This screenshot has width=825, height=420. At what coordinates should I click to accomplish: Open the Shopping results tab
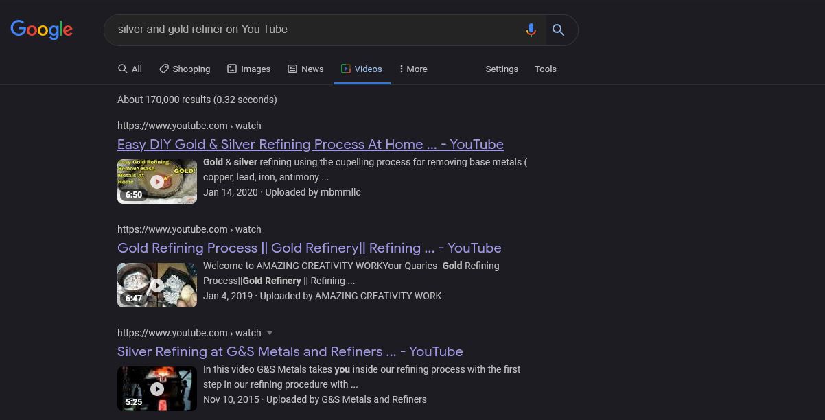click(185, 69)
